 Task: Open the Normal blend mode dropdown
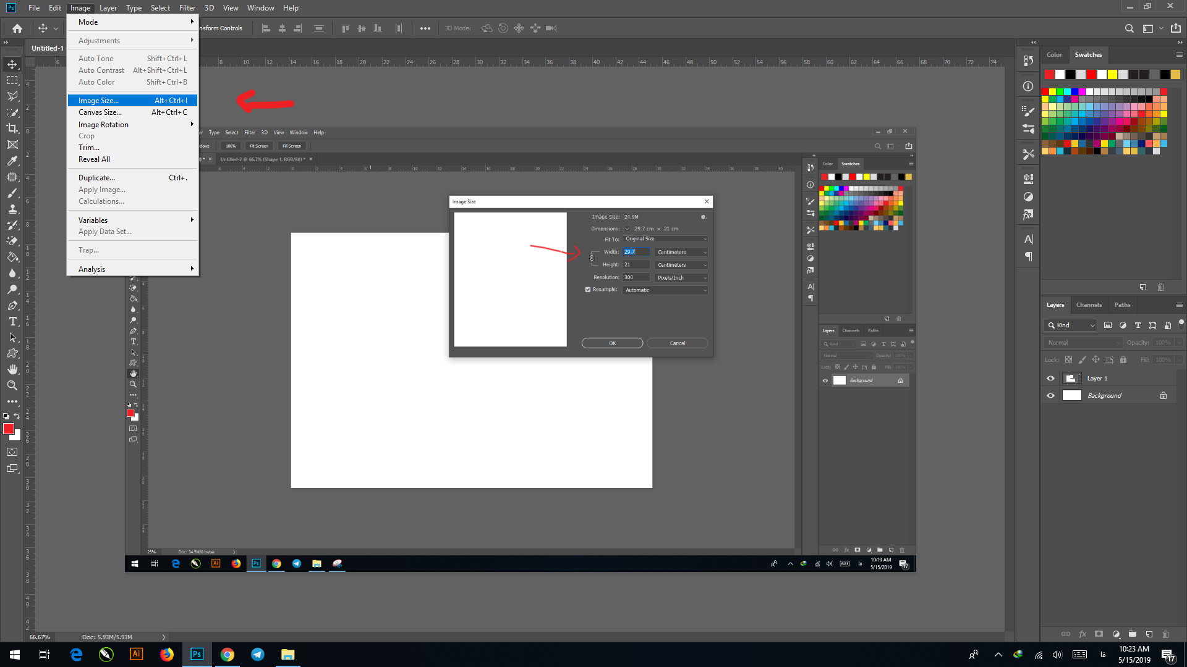1083,343
